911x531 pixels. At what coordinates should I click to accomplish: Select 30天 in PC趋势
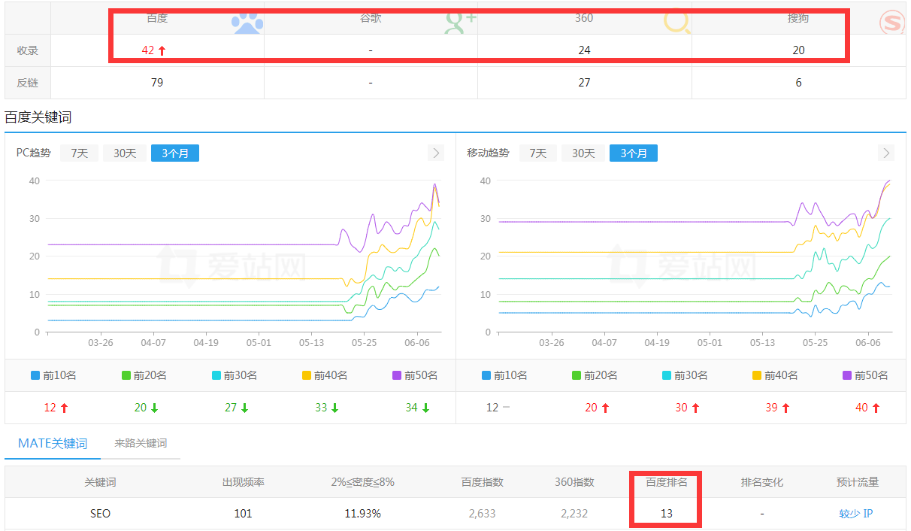click(125, 153)
